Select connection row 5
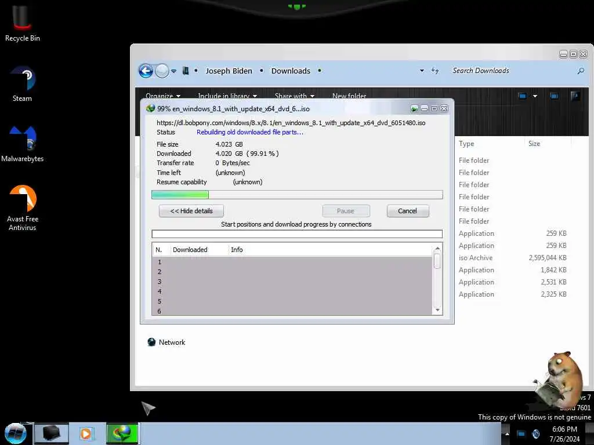The width and height of the screenshot is (594, 445). (x=292, y=301)
